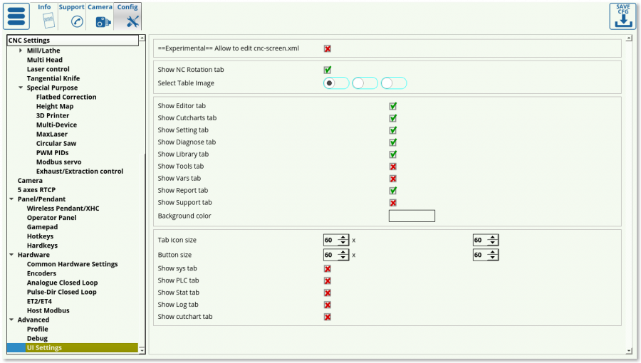Viewport: 641px width, 363px height.
Task: Increase Button size width value
Action: pyautogui.click(x=343, y=252)
